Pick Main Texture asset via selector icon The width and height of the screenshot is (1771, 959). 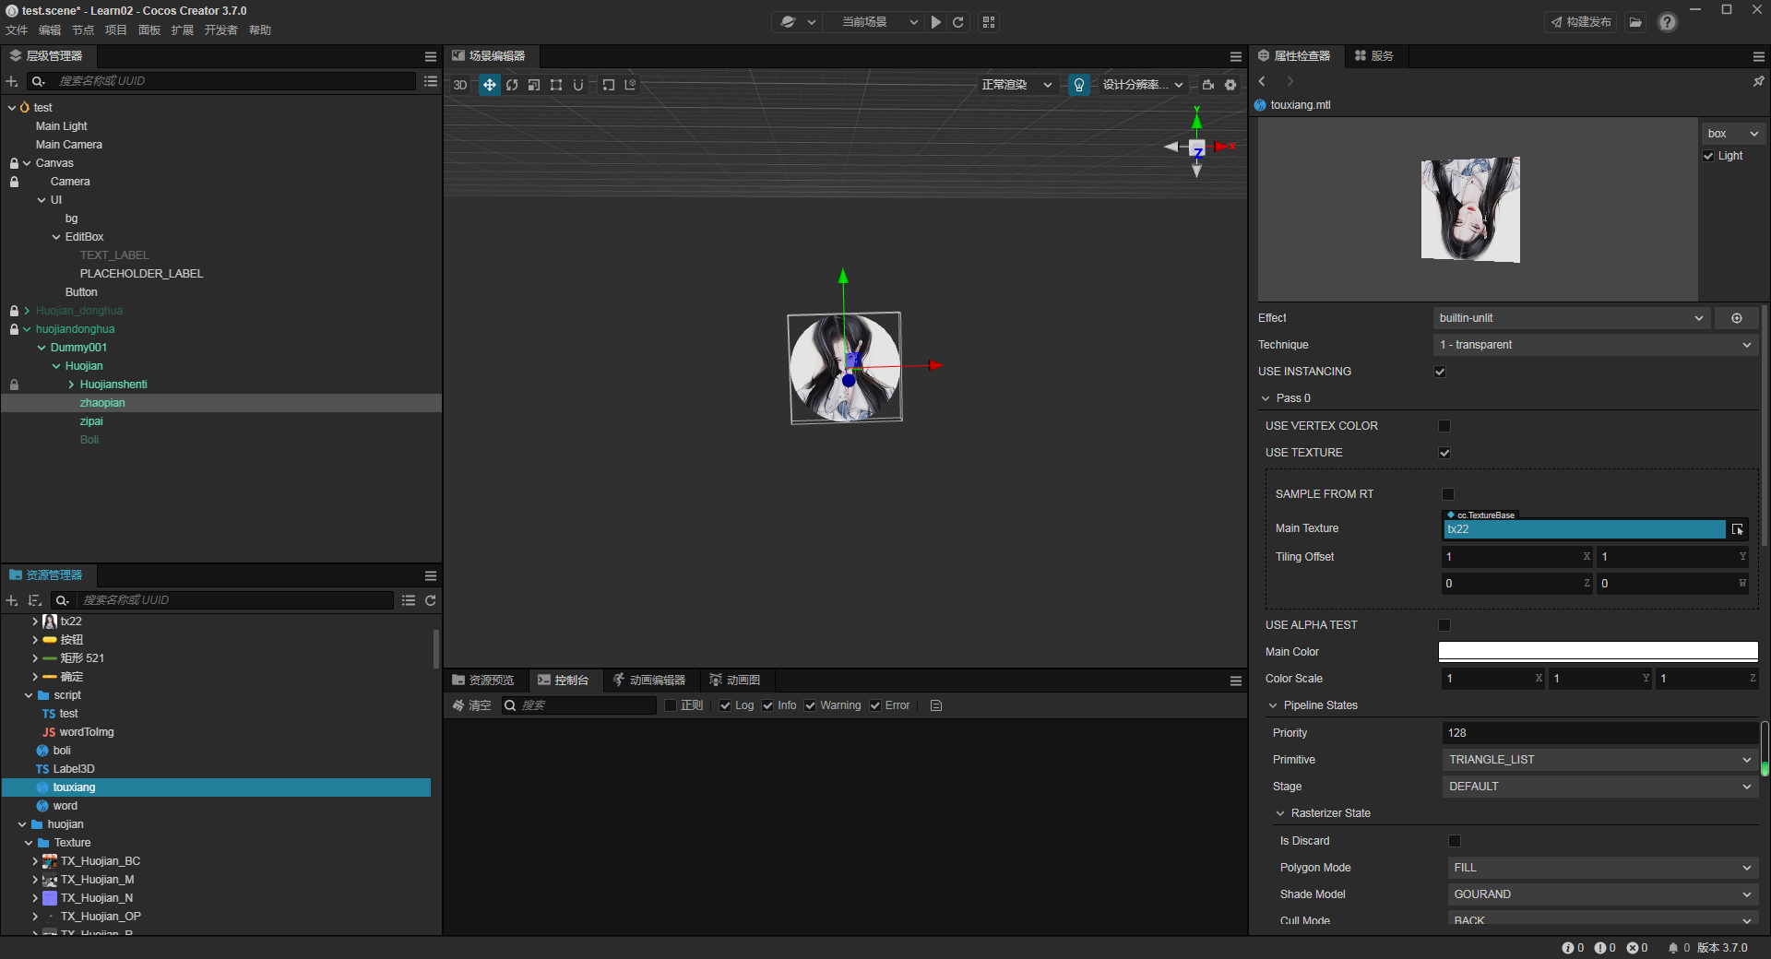click(1738, 529)
